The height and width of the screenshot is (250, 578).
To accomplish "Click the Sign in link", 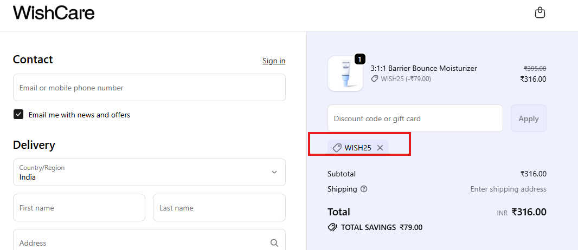I will (274, 61).
